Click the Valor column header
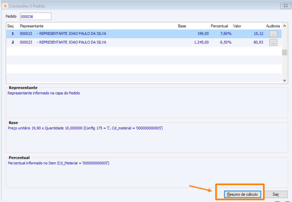The image size is (292, 202). coord(249,26)
